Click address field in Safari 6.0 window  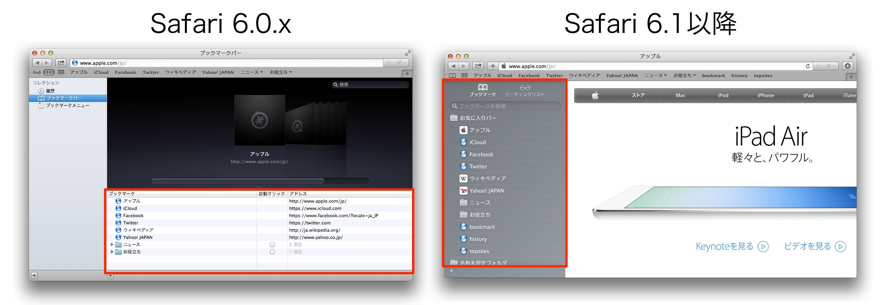click(227, 63)
